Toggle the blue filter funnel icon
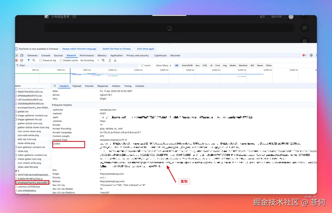Image resolution: width=332 pixels, height=213 pixels. coord(29,60)
